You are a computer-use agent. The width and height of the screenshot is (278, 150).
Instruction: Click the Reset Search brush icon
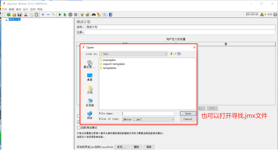pyautogui.click(x=99, y=14)
